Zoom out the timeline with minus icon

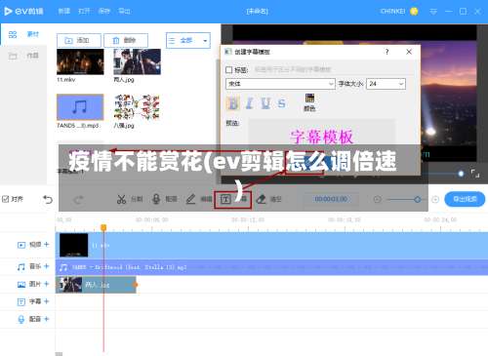377,199
